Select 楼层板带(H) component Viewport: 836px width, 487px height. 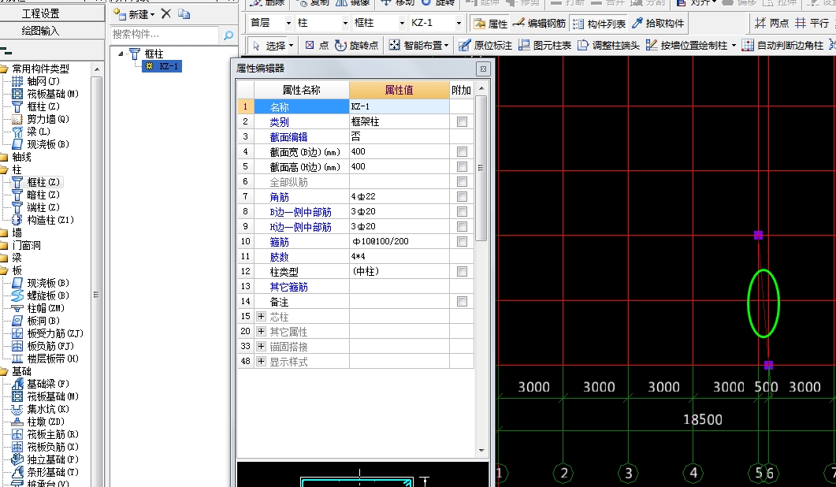(46, 359)
